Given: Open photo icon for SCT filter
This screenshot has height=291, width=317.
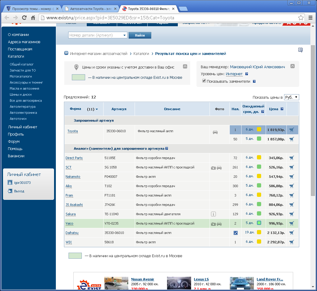Looking at the screenshot, I should pos(213,168).
